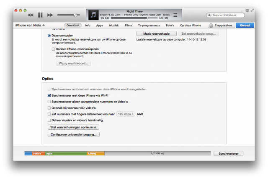Click Stel waarschuwingen opnieuw in button
Image resolution: width=268 pixels, height=179 pixels.
73,127
